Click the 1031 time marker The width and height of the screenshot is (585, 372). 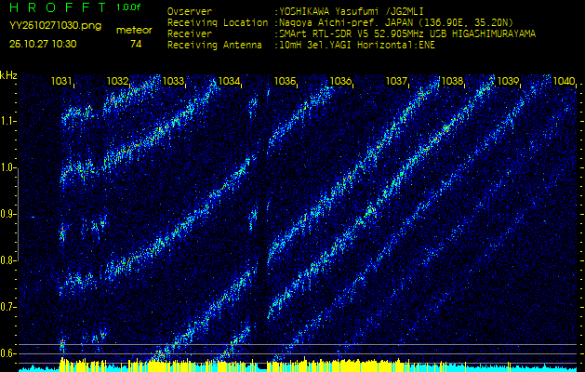pyautogui.click(x=60, y=81)
